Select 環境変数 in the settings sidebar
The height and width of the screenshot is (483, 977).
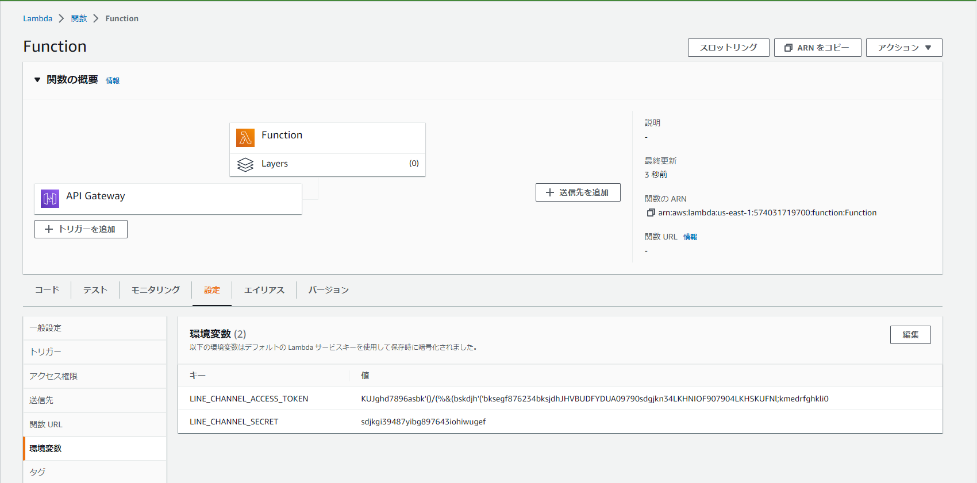[x=95, y=449]
